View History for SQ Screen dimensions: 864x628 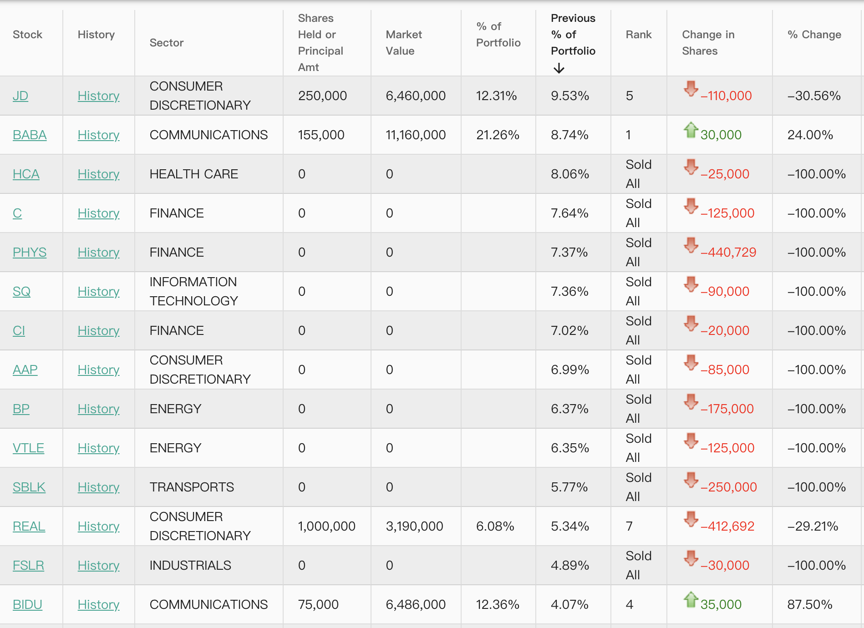point(99,291)
